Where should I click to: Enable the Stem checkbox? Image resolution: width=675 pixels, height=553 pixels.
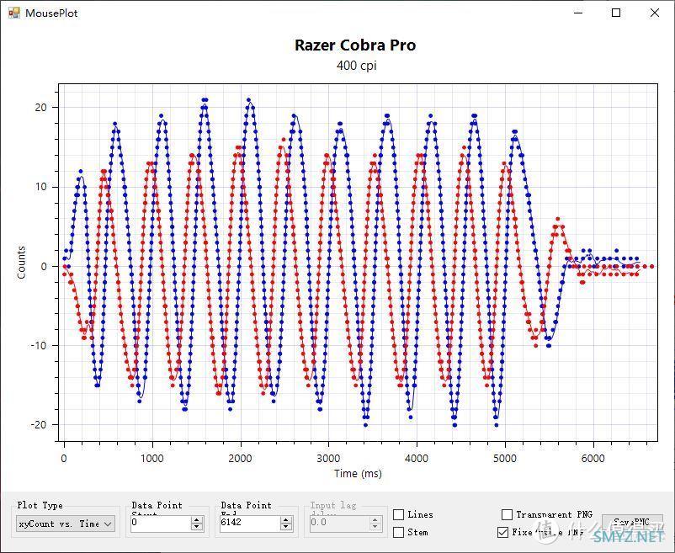pos(399,532)
